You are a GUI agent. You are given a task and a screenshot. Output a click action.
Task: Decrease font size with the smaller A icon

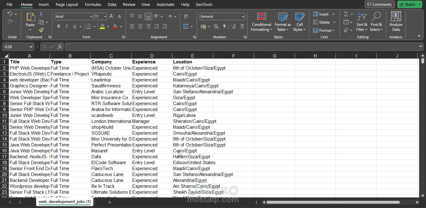[120, 16]
